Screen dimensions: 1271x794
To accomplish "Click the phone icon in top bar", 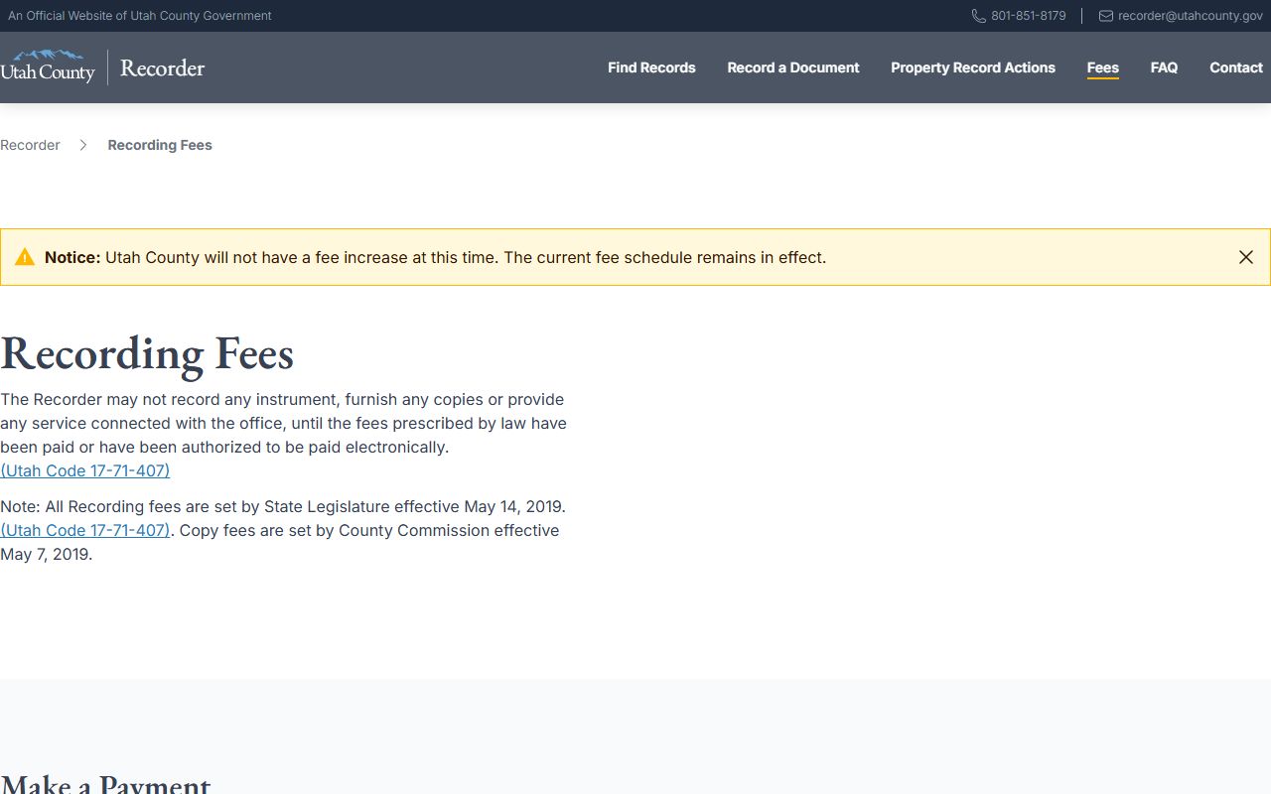I will tap(978, 16).
